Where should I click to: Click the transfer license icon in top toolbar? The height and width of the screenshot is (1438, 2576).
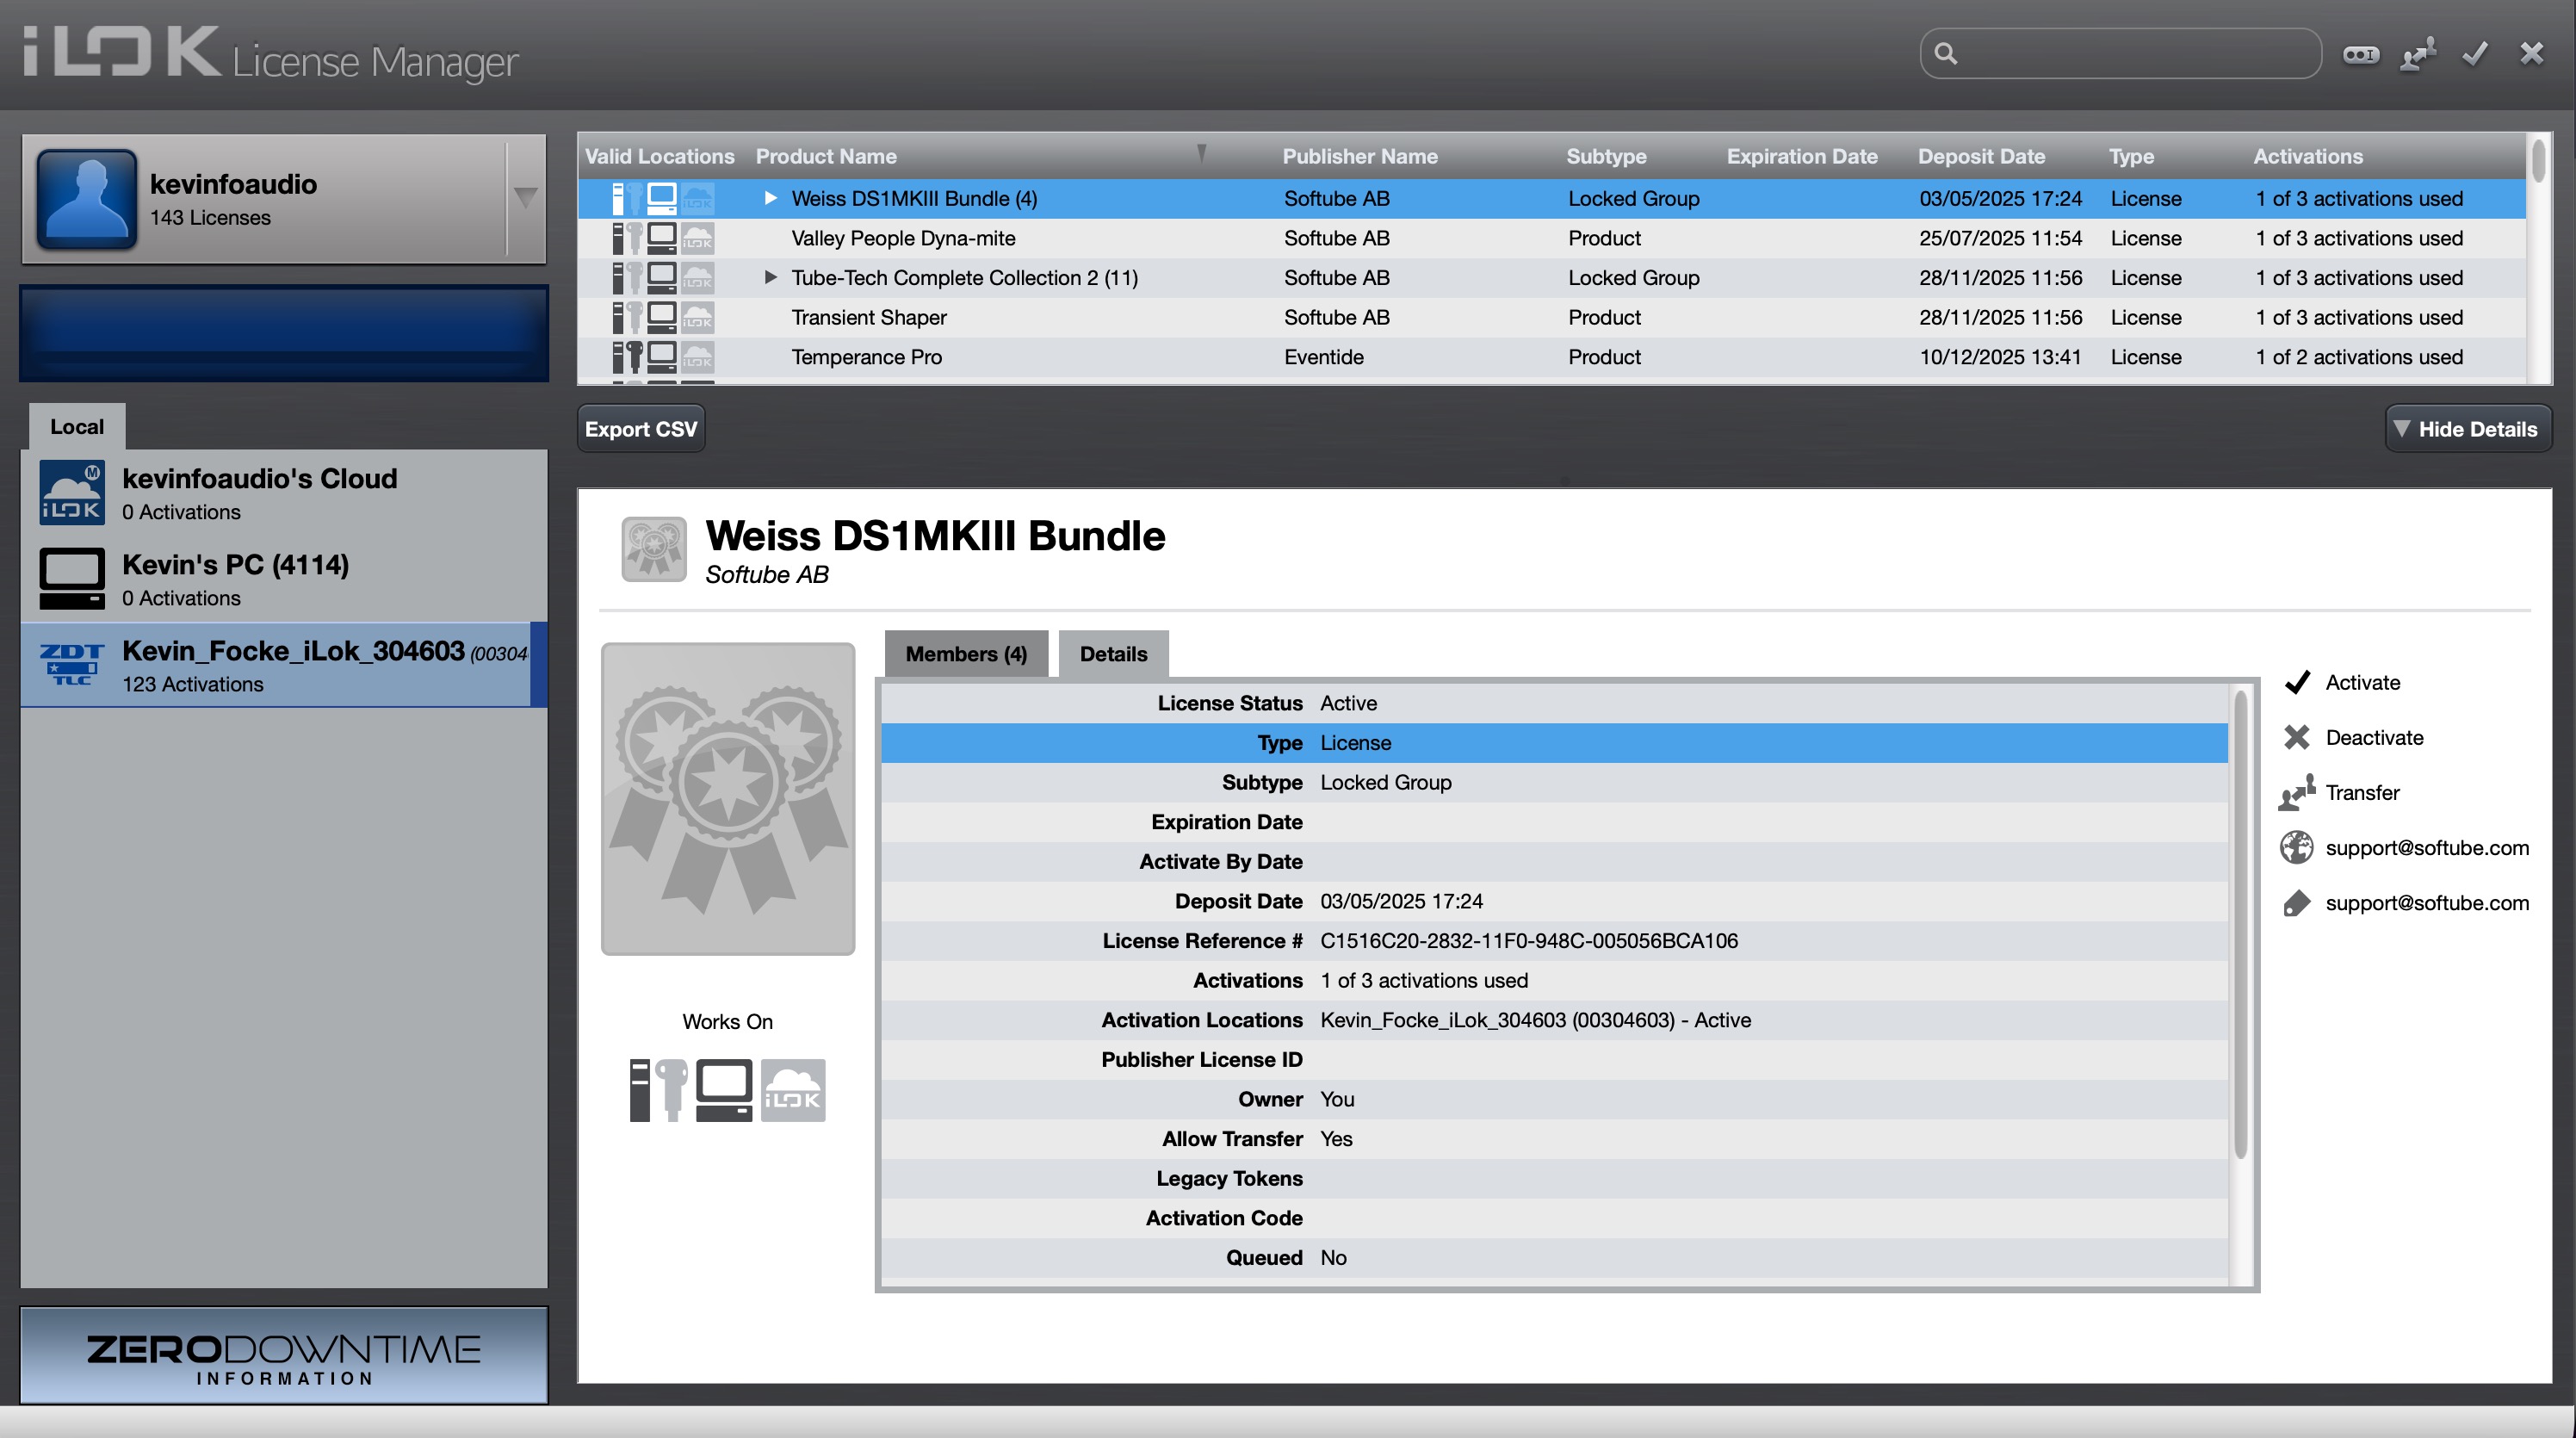tap(2418, 54)
